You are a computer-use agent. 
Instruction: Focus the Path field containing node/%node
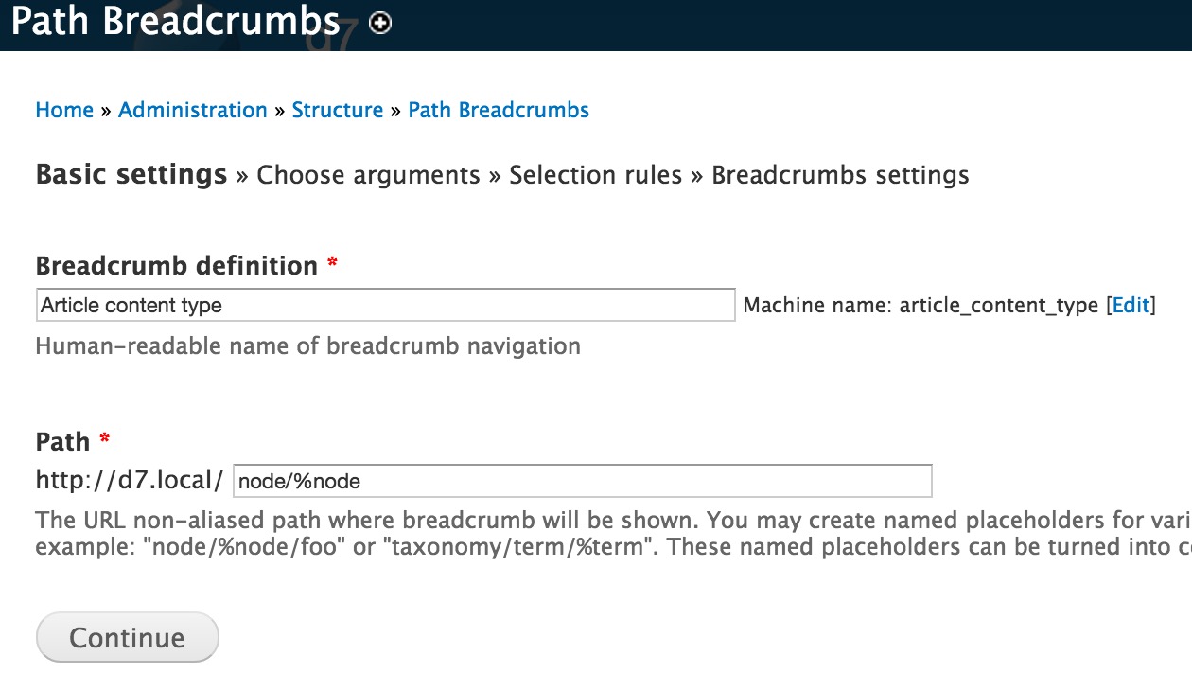point(582,481)
